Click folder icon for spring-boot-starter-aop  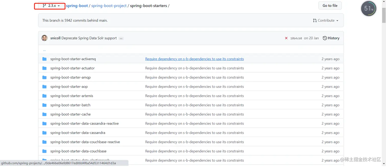point(44,87)
